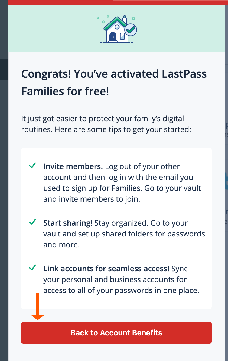The width and height of the screenshot is (228, 361).
Task: Click the Back to Account Benefits button
Action: (x=116, y=333)
